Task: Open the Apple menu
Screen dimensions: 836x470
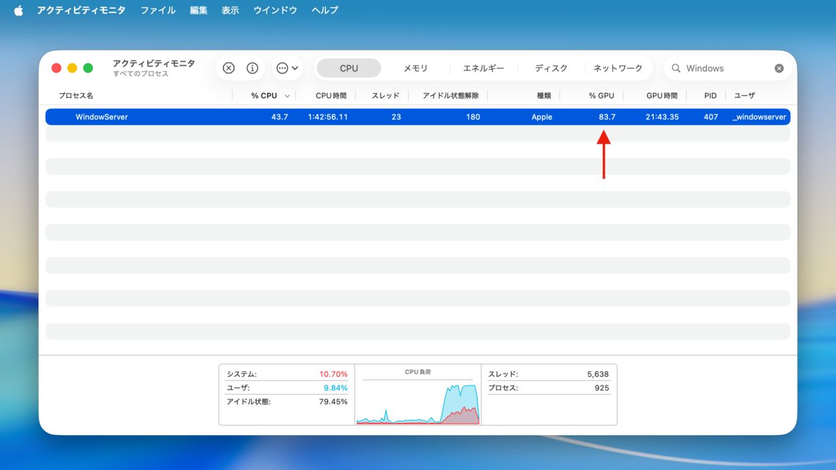Action: pyautogui.click(x=18, y=10)
